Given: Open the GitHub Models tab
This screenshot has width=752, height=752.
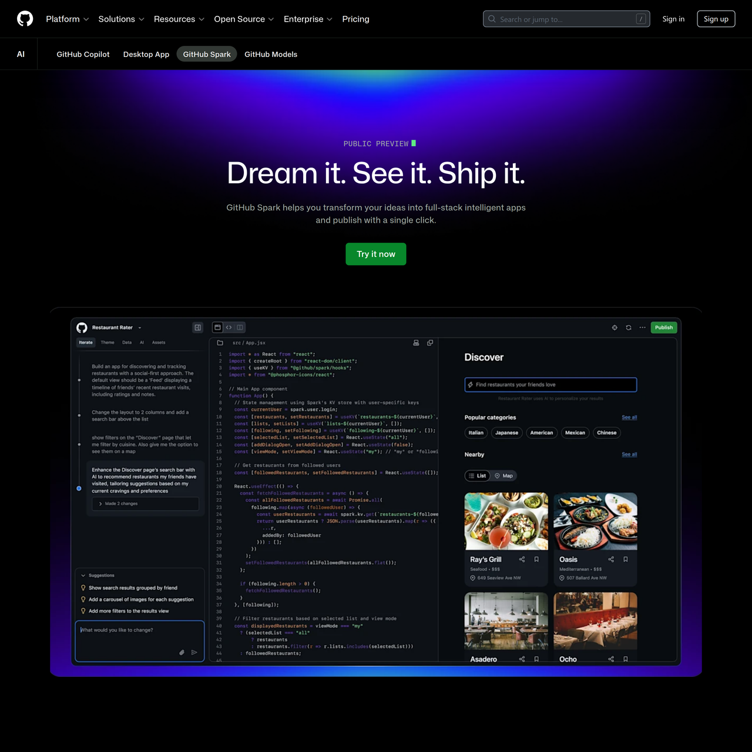Looking at the screenshot, I should (271, 54).
